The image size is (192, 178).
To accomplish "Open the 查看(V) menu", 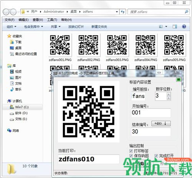I will [38, 20].
